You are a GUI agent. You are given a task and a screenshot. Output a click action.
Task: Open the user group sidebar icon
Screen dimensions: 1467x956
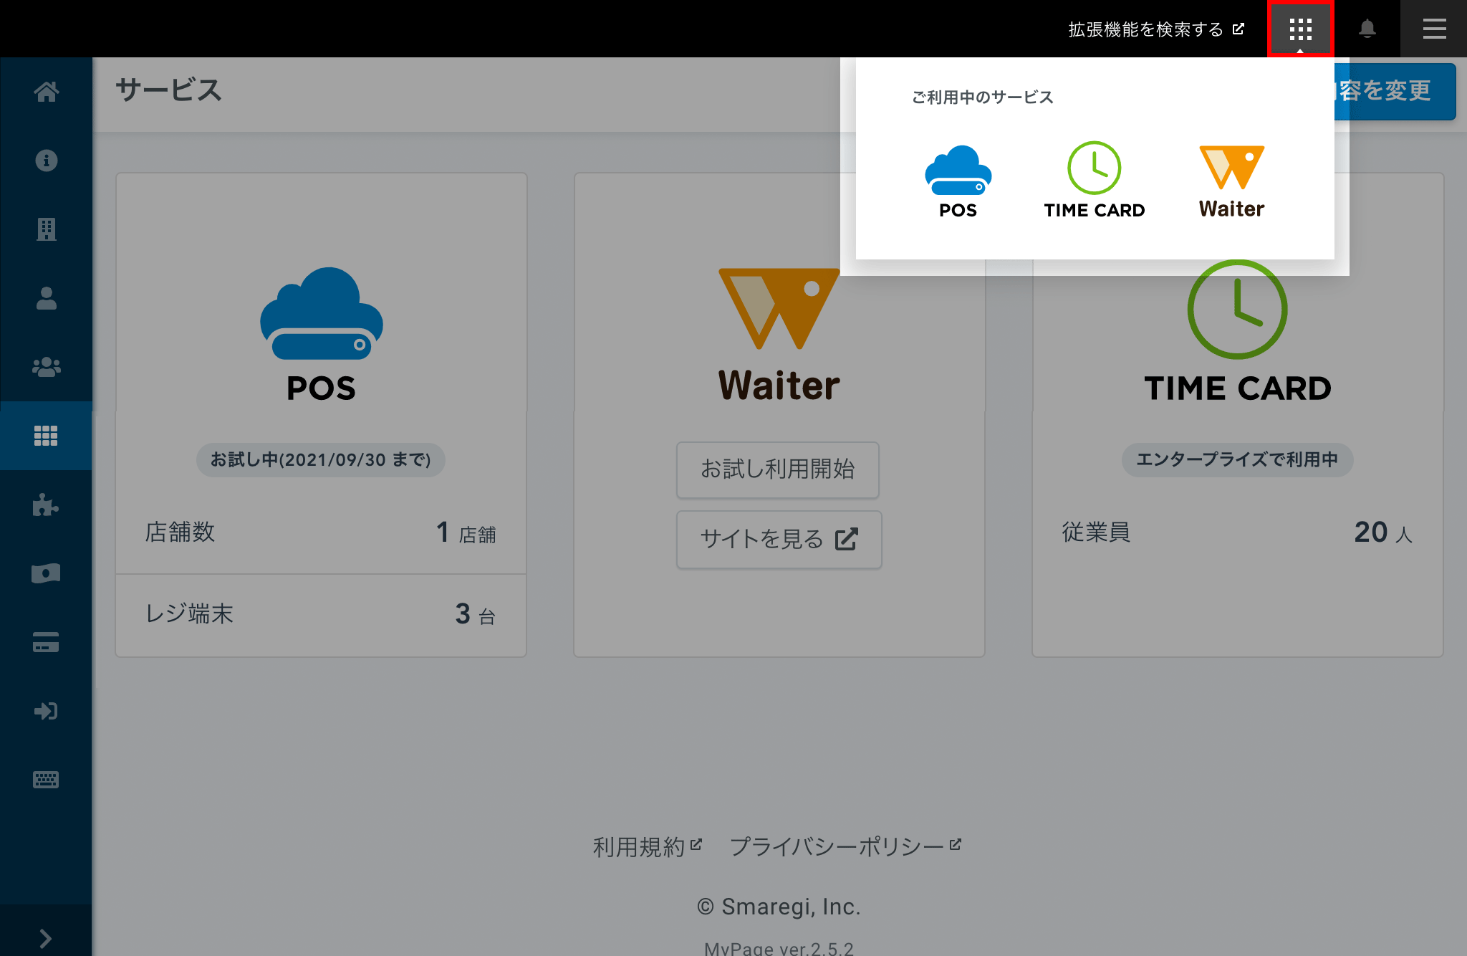click(46, 367)
